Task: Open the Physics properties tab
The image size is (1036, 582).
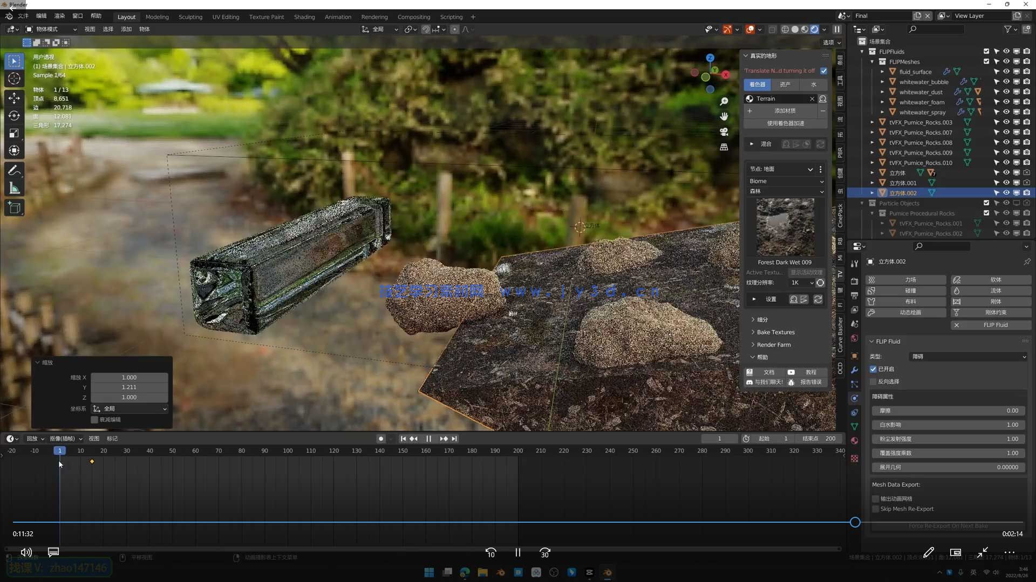Action: (854, 398)
